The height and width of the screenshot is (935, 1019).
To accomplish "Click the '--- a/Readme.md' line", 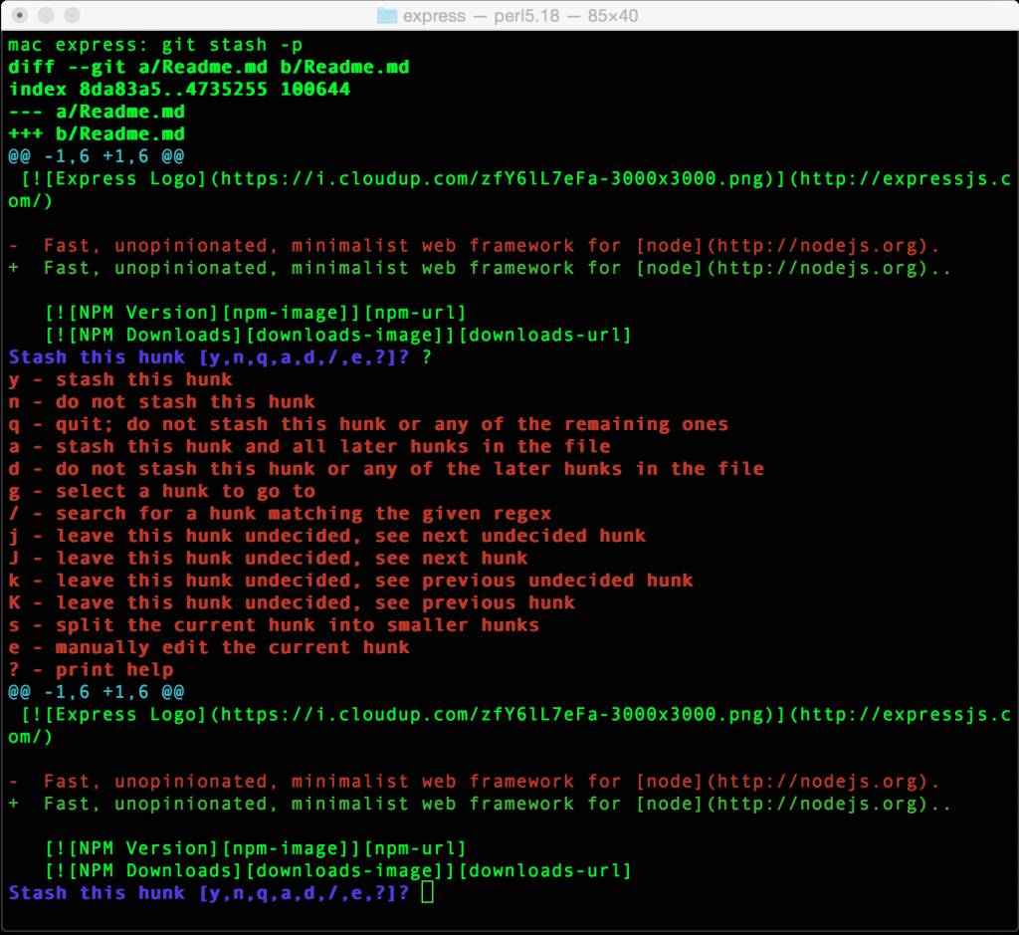I will click(97, 112).
